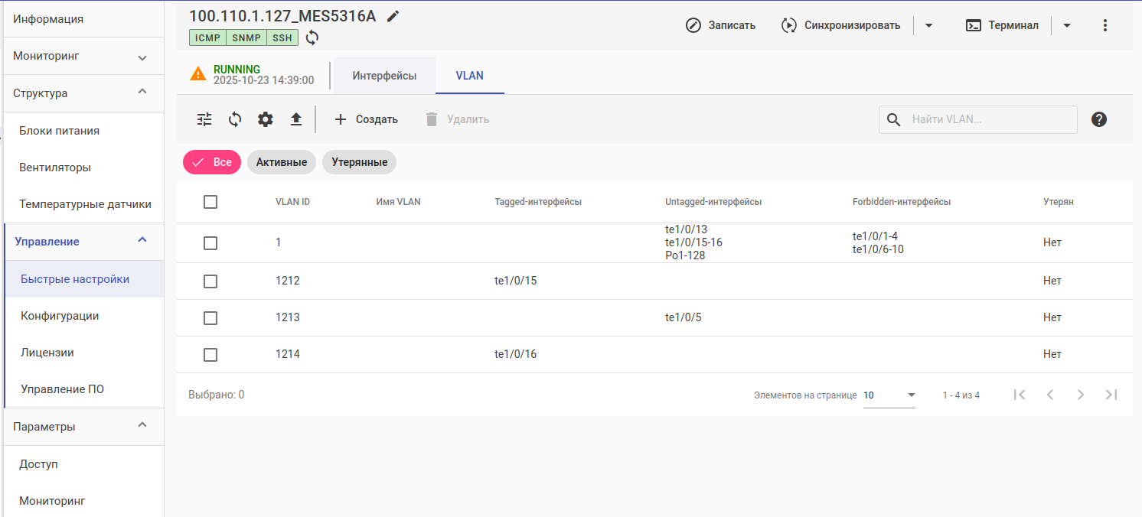Expand the dropdown arrow next to Синхронизировать

(x=928, y=25)
